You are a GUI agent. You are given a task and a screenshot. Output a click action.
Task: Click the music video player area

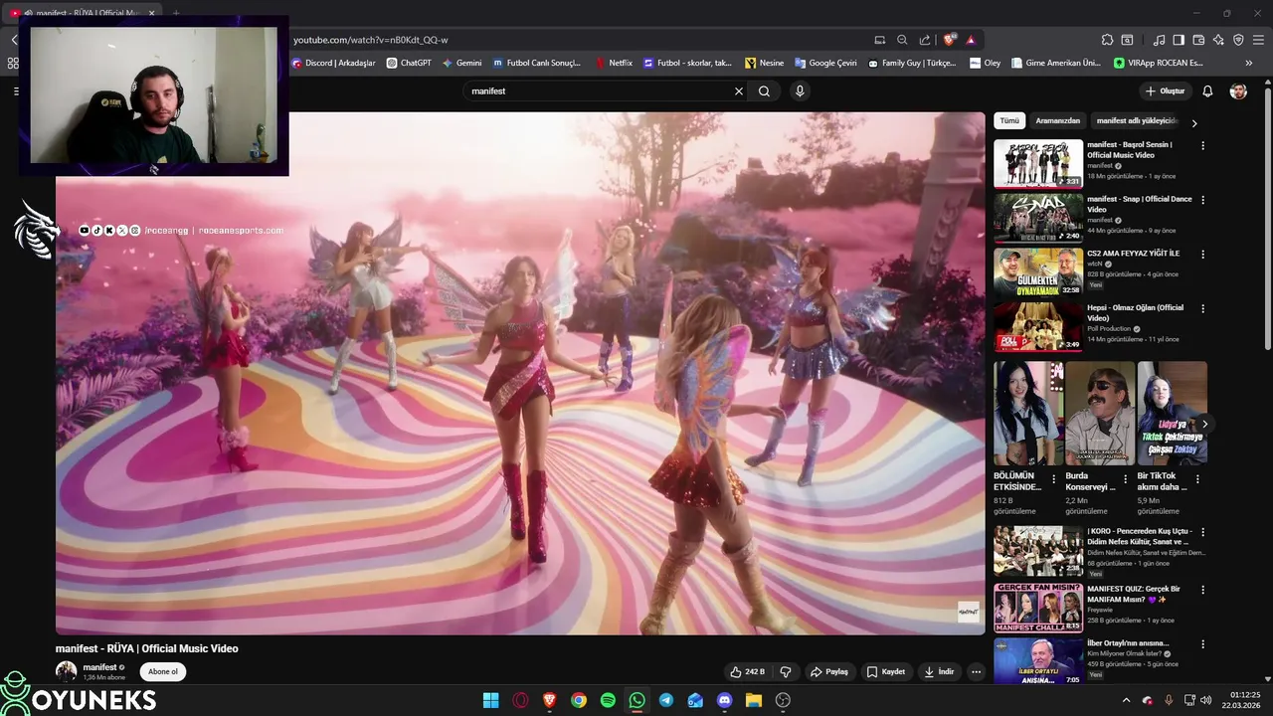(x=520, y=373)
